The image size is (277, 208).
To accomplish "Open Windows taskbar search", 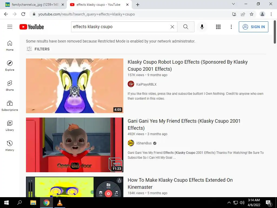I will 19,203.
